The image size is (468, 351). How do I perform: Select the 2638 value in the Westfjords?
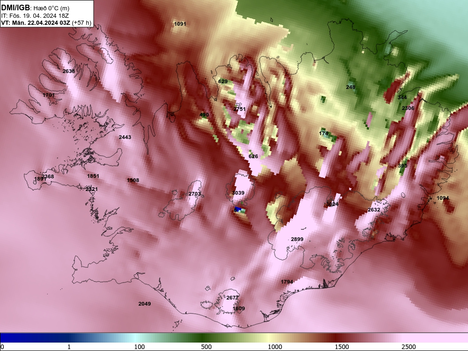(x=69, y=71)
